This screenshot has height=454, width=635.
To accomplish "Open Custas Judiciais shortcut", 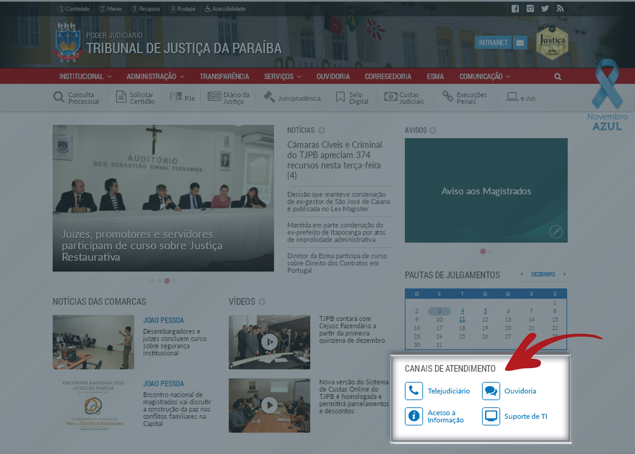I will tap(404, 98).
